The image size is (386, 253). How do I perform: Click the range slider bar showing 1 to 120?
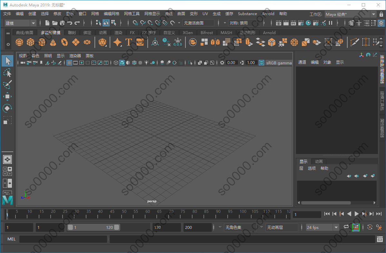pos(93,228)
